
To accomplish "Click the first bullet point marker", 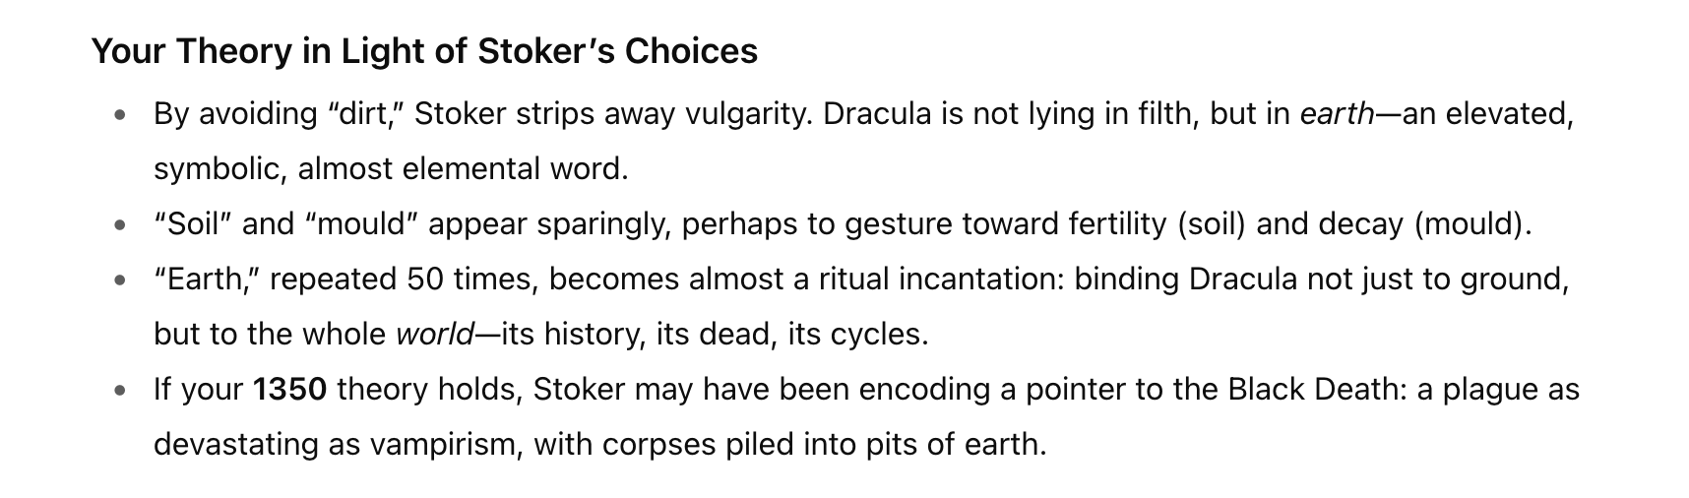I will click(x=120, y=115).
